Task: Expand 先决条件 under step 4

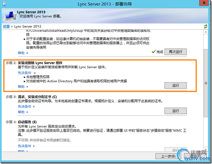Action: (x=26, y=146)
